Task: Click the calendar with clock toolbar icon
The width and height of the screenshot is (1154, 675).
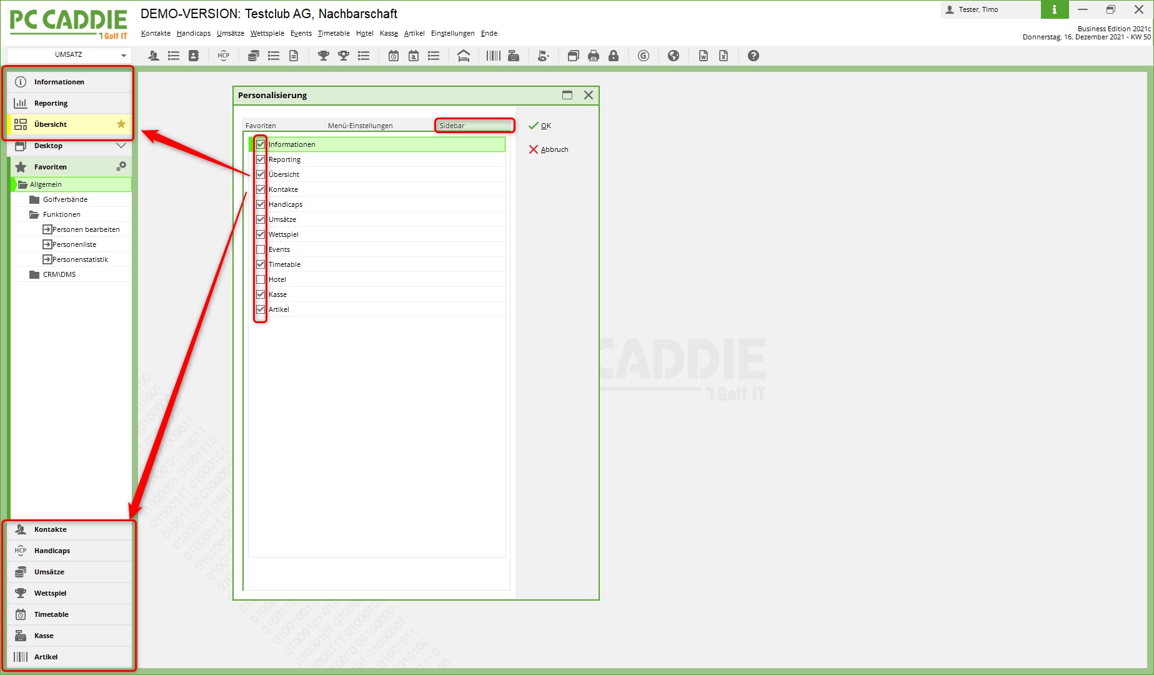Action: pyautogui.click(x=394, y=56)
